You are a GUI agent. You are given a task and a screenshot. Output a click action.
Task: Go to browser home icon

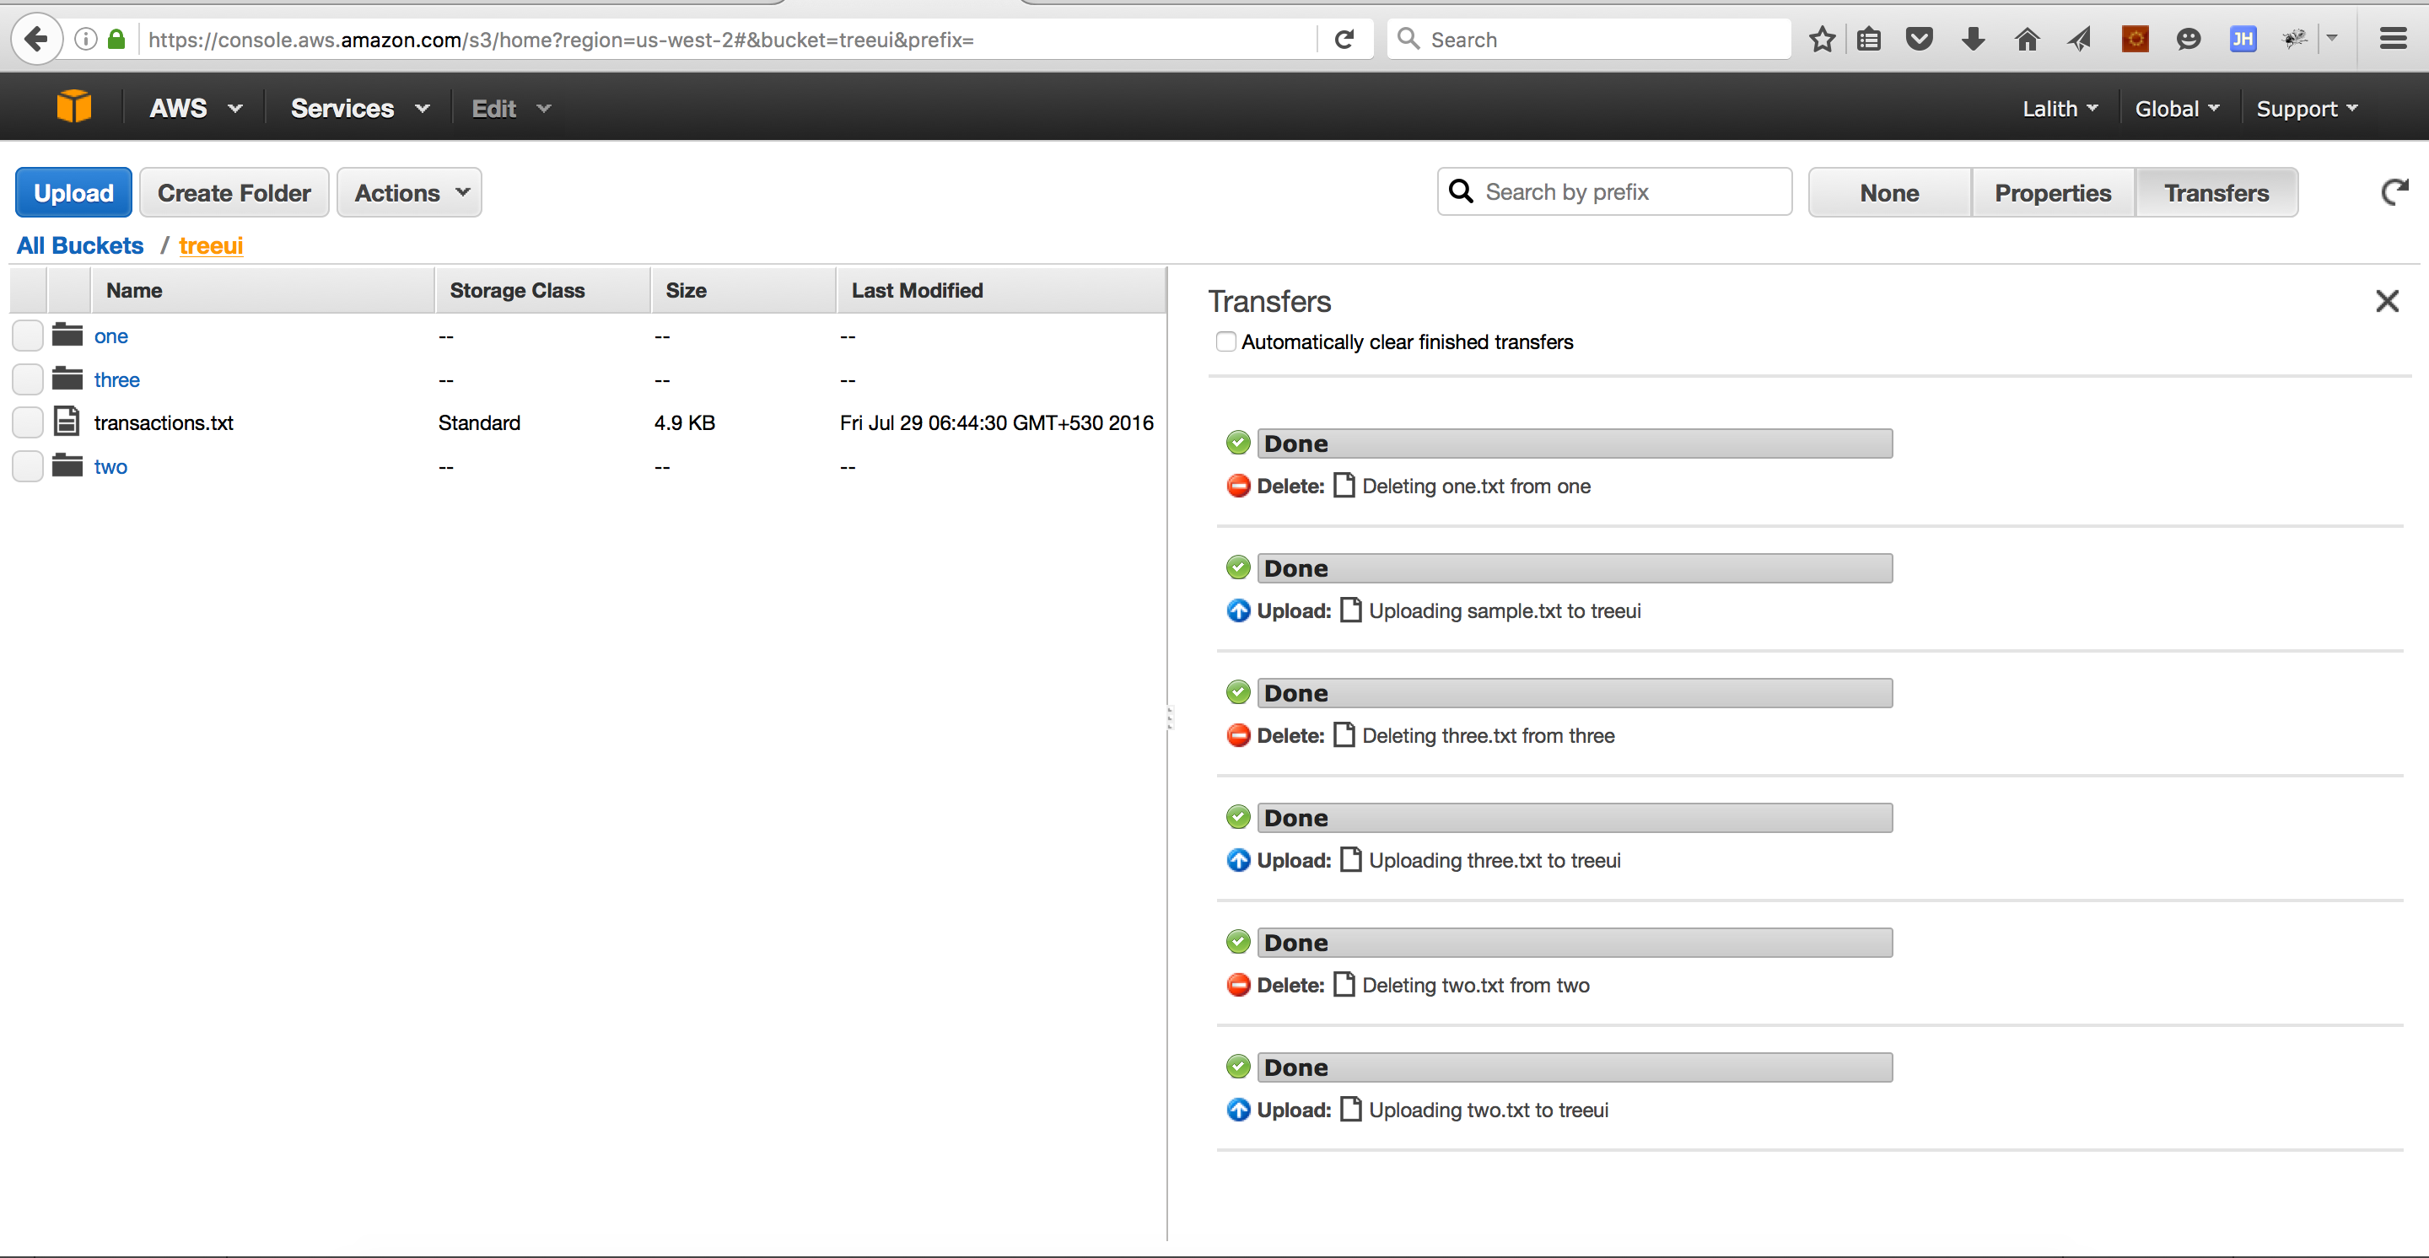coord(2027,40)
